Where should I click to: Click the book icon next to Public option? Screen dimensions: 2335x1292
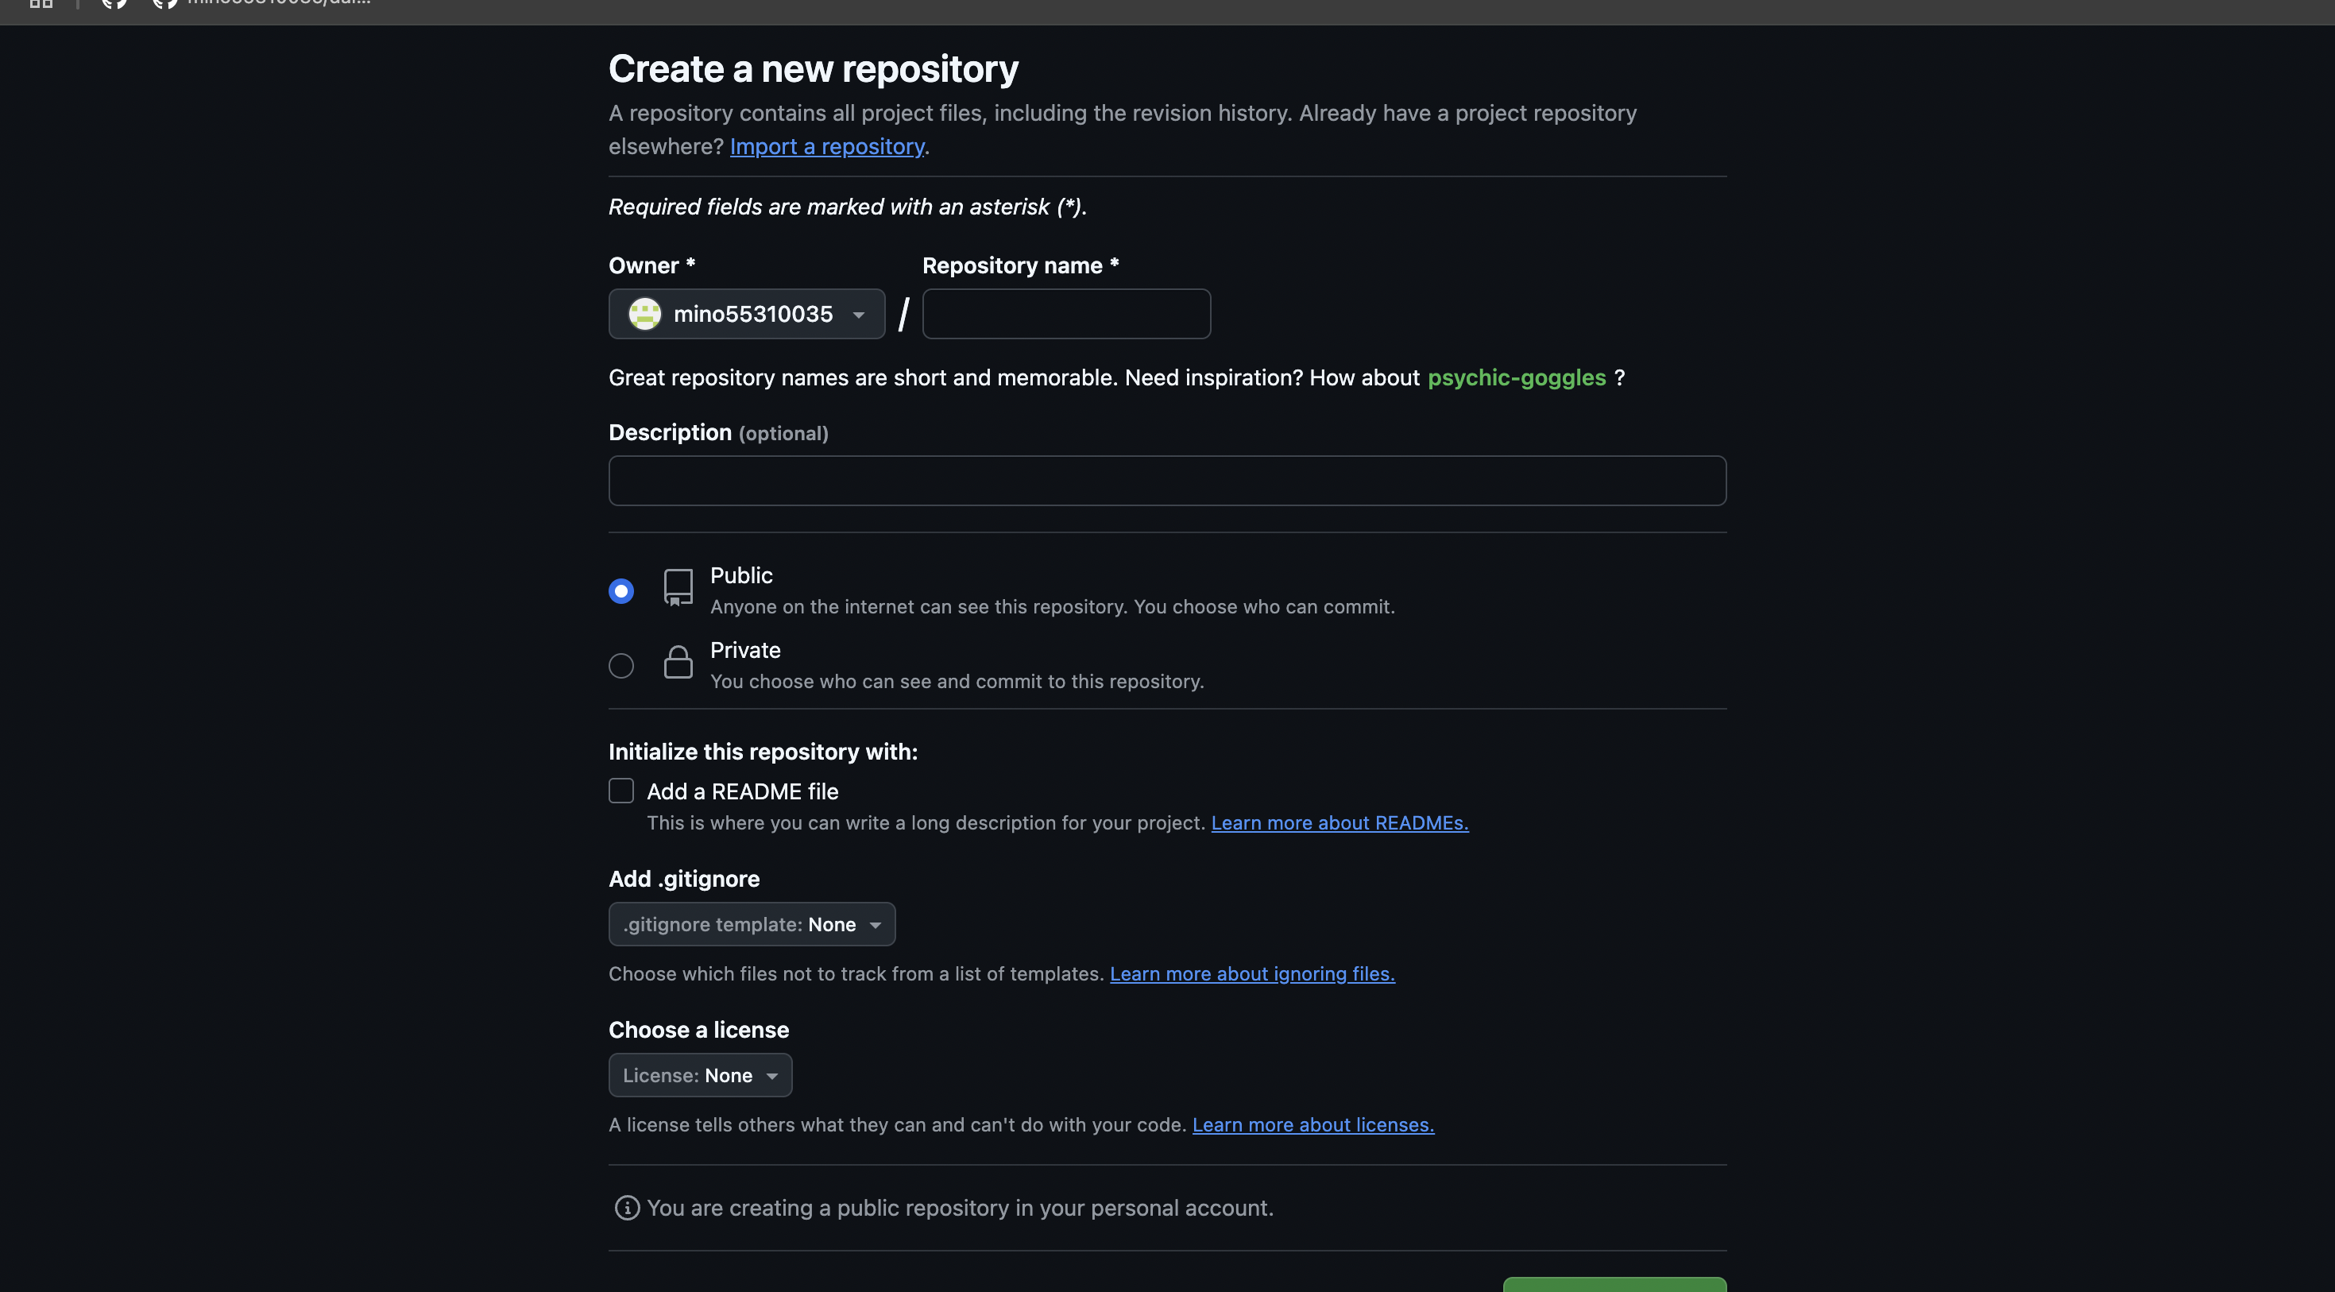pyautogui.click(x=678, y=586)
